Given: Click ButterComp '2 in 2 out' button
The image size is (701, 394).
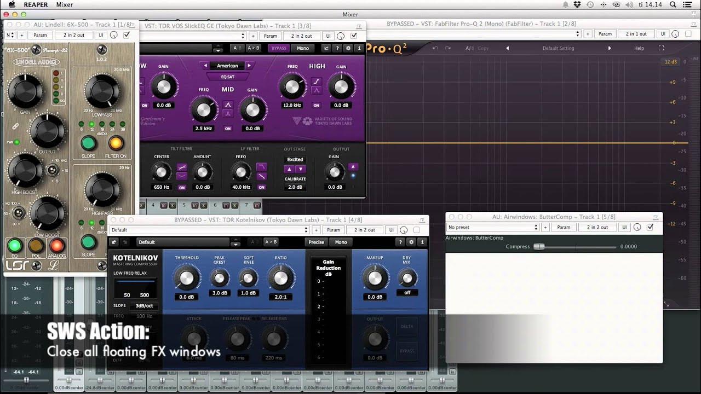Looking at the screenshot, I should tap(598, 227).
